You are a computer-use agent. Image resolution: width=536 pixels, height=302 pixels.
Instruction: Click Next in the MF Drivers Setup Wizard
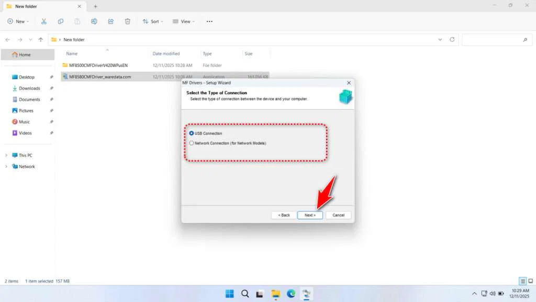click(x=310, y=215)
